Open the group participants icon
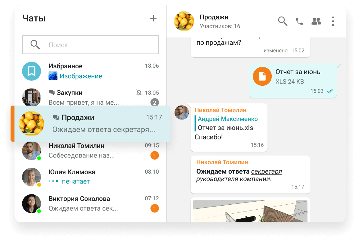This screenshot has height=241, width=359. coord(316,21)
